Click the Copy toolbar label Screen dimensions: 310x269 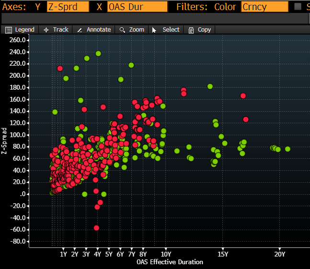click(204, 30)
